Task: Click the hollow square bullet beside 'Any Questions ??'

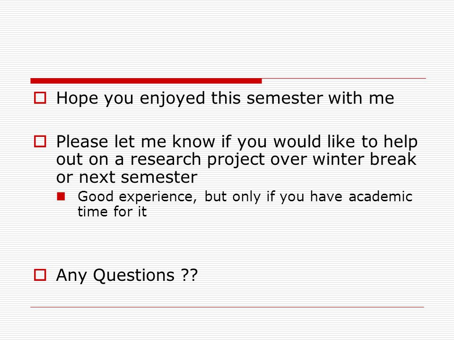Action: point(40,275)
